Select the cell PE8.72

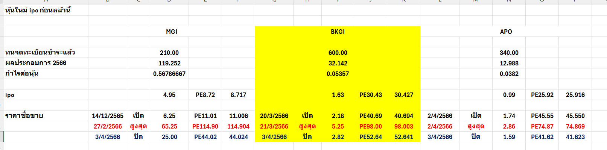pyautogui.click(x=205, y=95)
